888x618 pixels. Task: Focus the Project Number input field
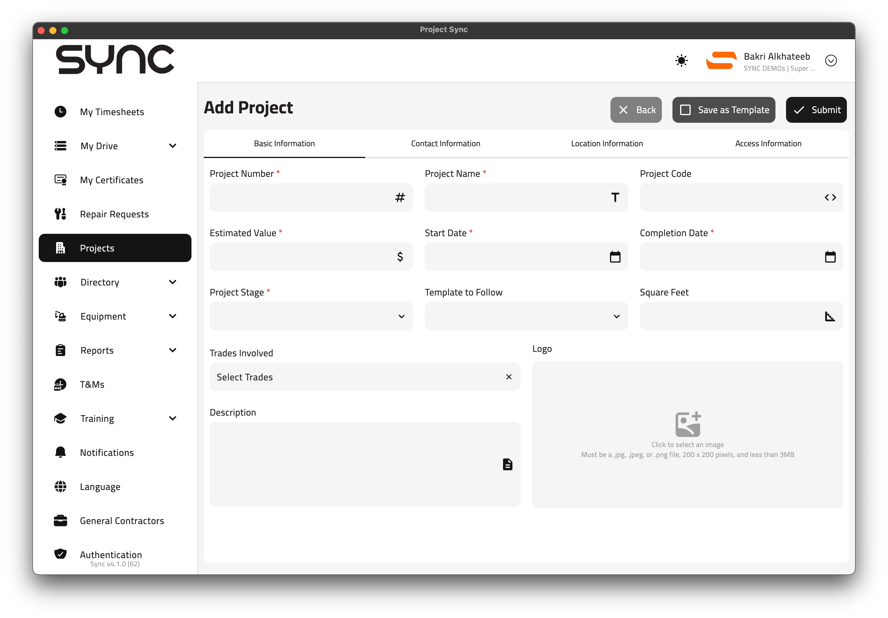tap(311, 197)
